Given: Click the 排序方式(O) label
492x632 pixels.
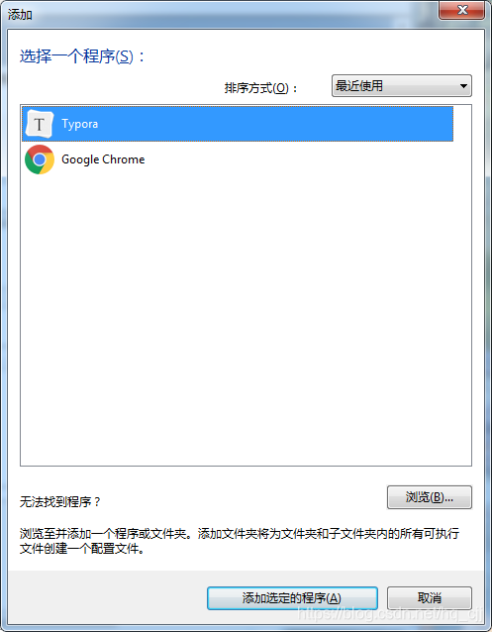Looking at the screenshot, I should click(260, 88).
